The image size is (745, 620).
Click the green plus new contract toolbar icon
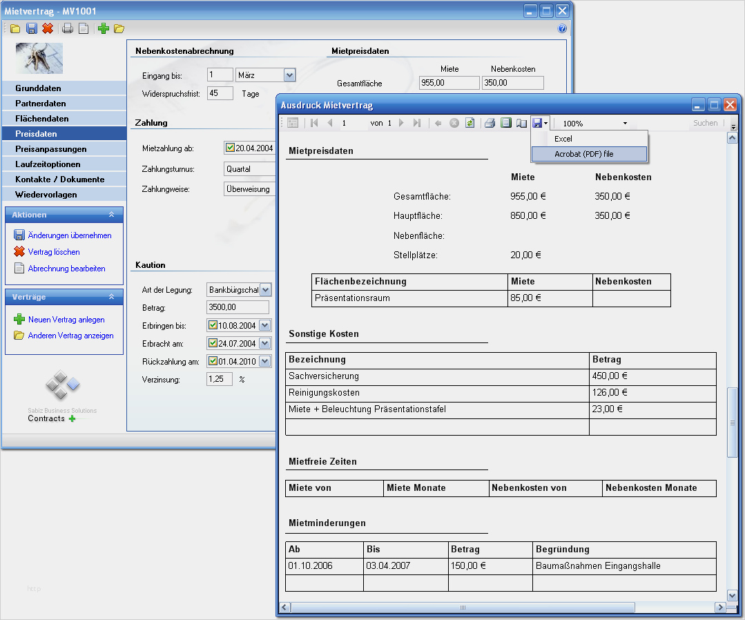pos(104,28)
